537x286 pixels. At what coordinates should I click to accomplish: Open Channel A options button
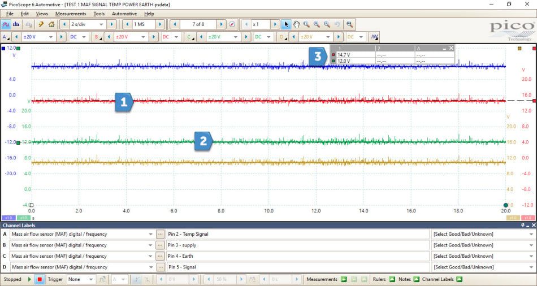[6, 37]
